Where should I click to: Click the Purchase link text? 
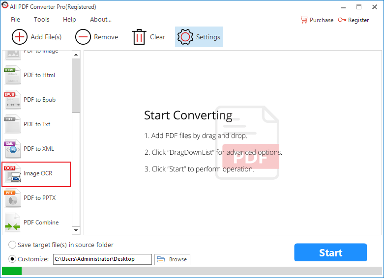pyautogui.click(x=322, y=20)
